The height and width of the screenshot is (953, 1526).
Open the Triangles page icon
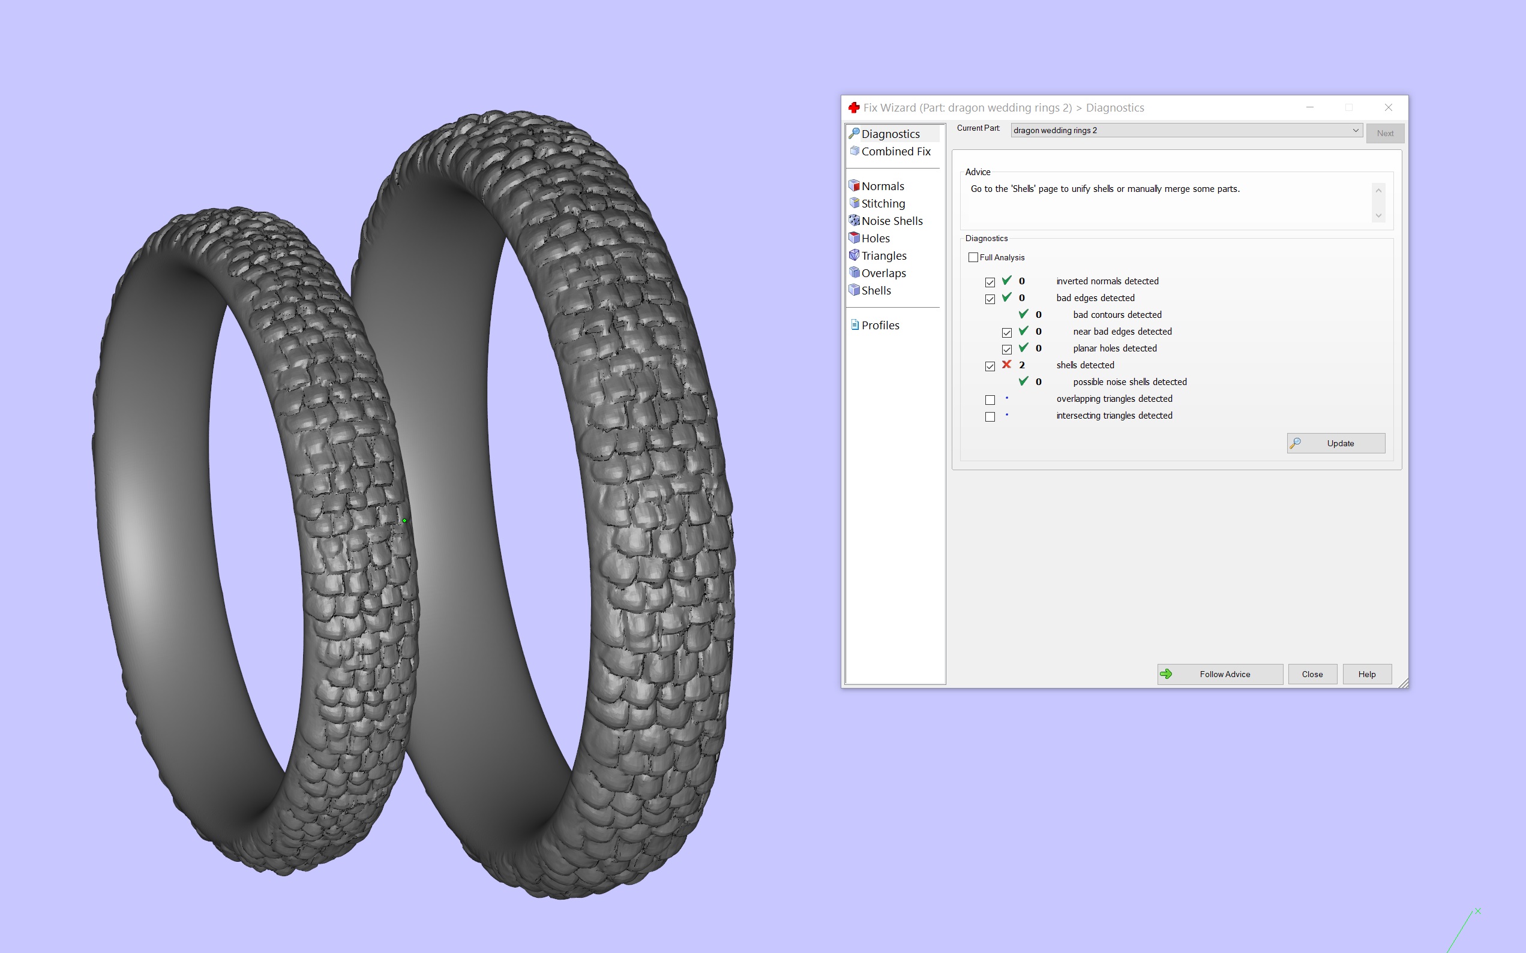click(855, 255)
